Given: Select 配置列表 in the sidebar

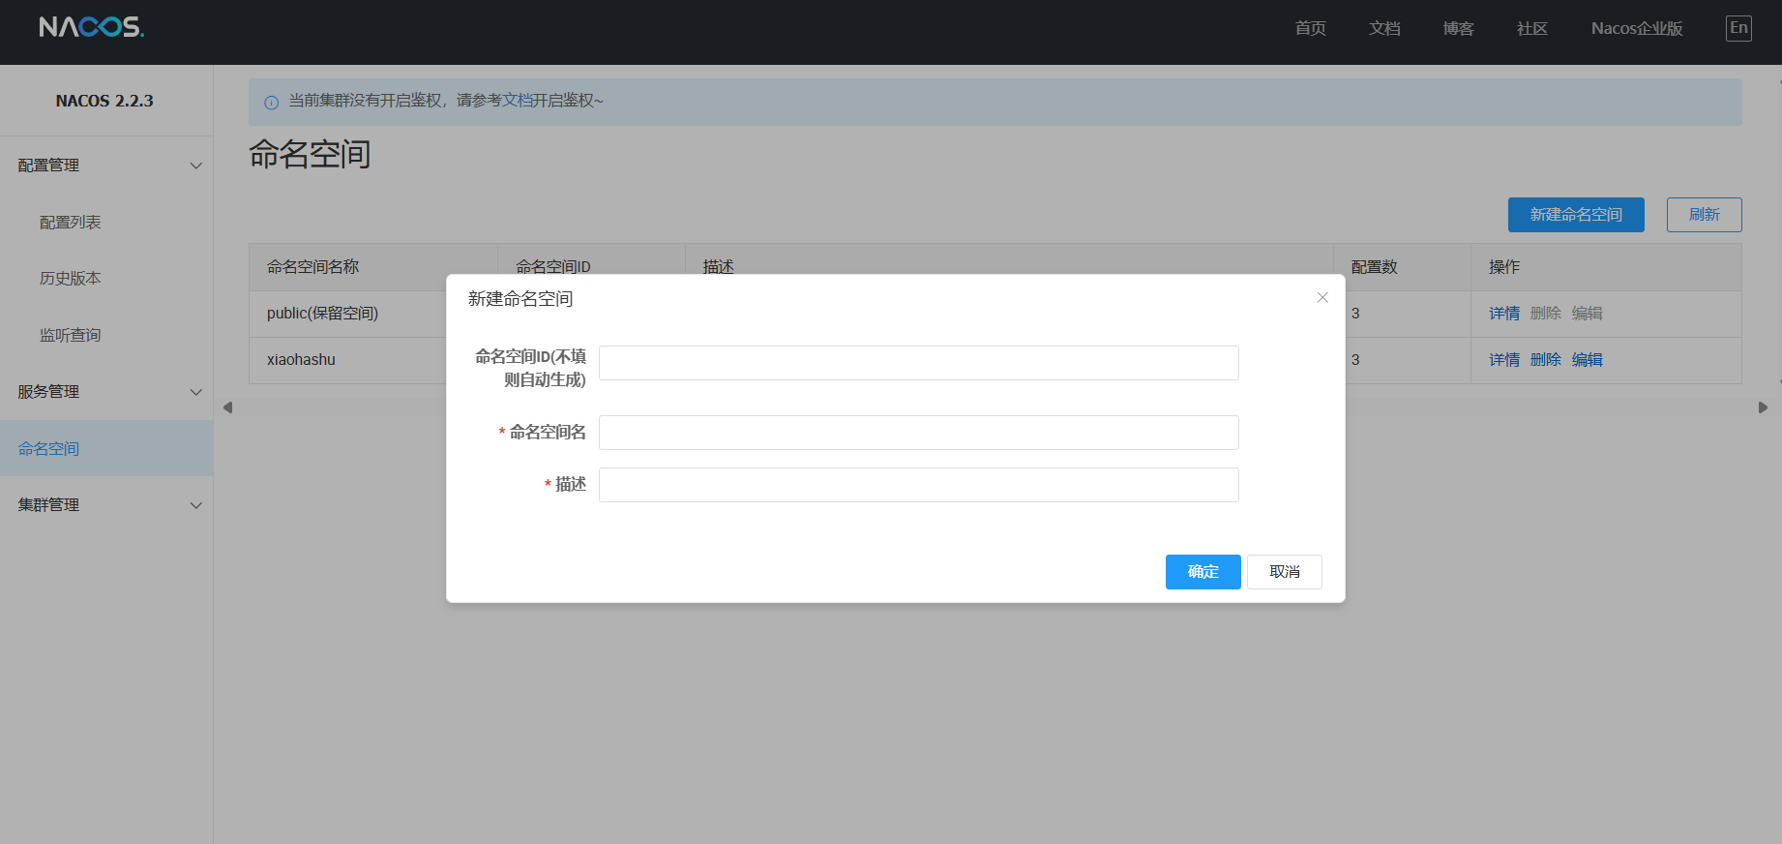Looking at the screenshot, I should coord(70,223).
